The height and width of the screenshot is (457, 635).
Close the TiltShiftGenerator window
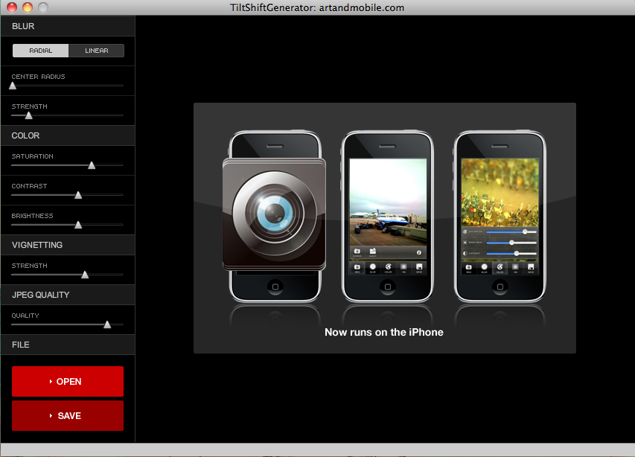(x=12, y=7)
